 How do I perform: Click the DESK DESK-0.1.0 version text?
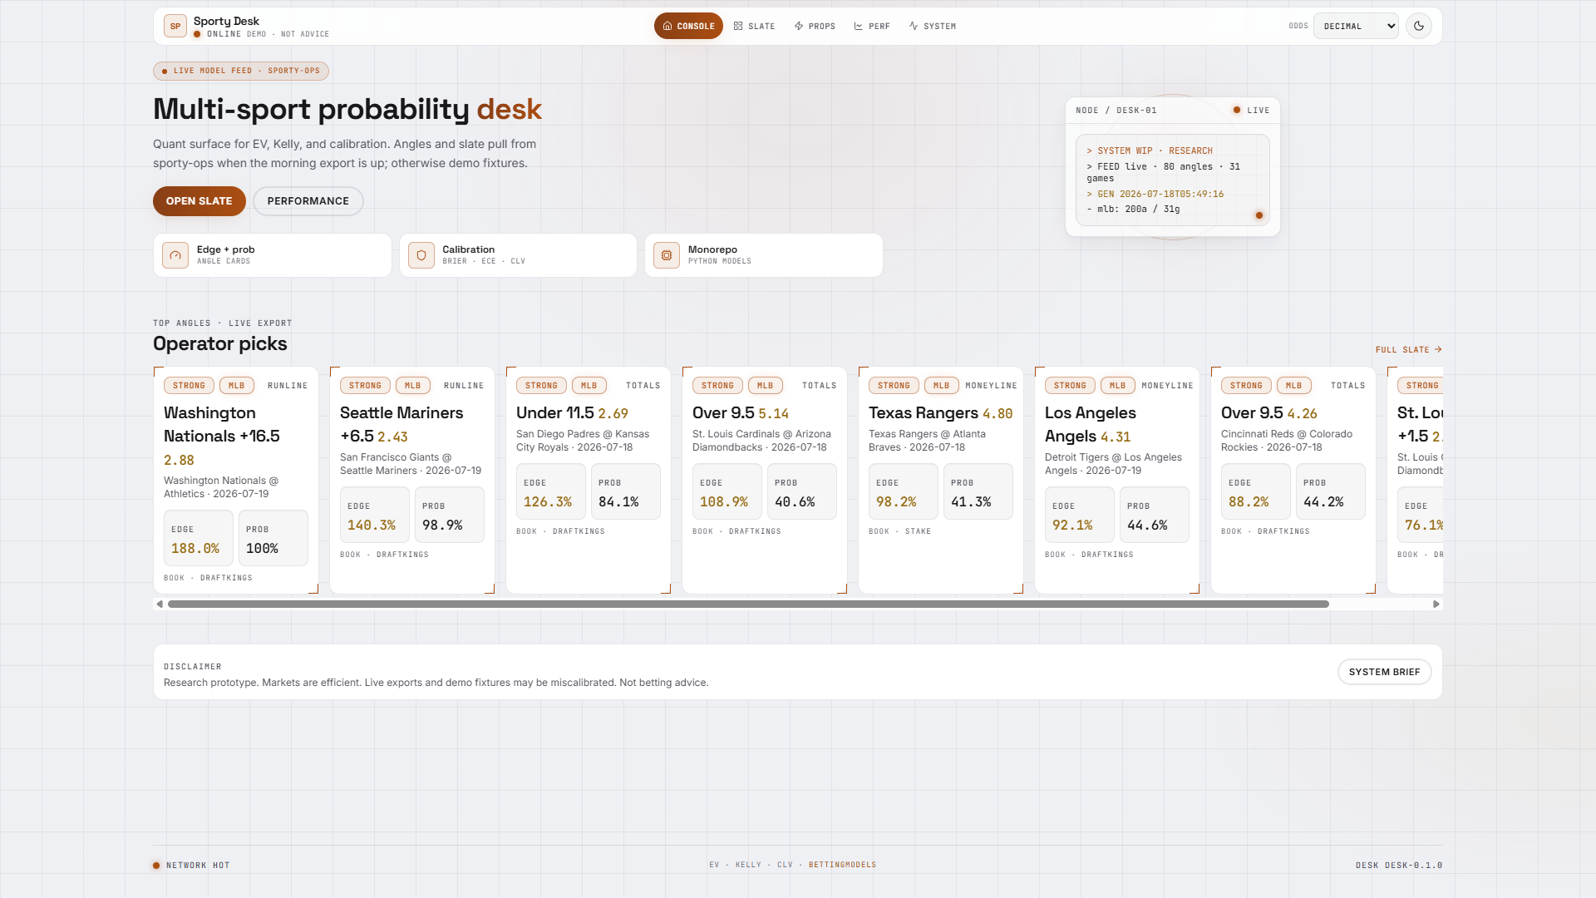point(1399,866)
